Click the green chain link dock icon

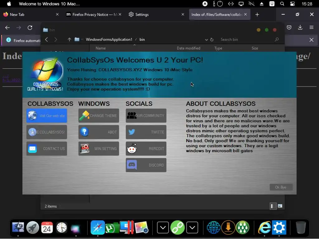point(177,227)
